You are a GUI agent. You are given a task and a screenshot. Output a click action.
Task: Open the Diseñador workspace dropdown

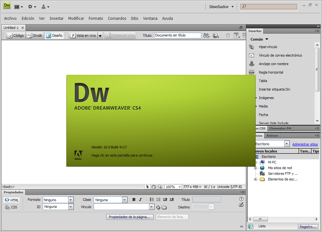click(x=221, y=7)
